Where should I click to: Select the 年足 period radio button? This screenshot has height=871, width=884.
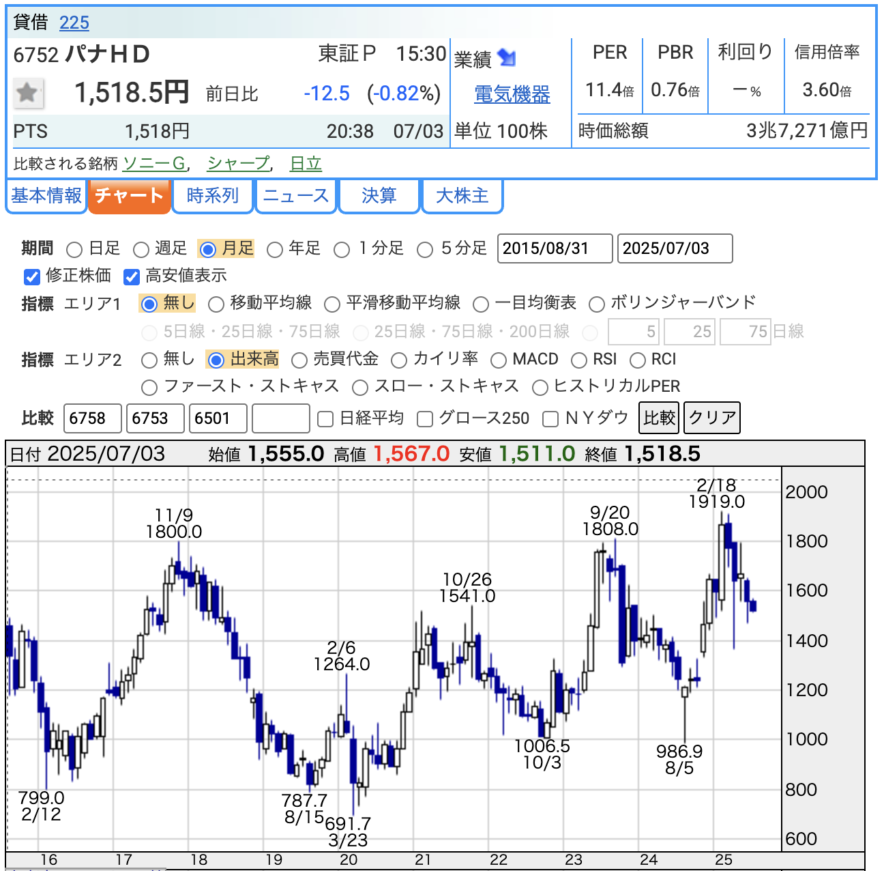(275, 249)
